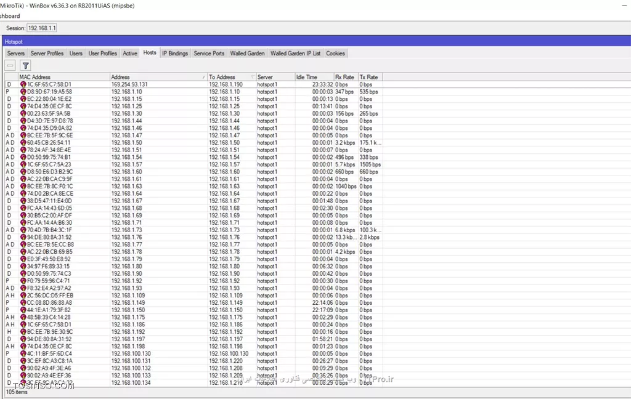
Task: Sort by Rx Rate column header
Action: [346, 77]
